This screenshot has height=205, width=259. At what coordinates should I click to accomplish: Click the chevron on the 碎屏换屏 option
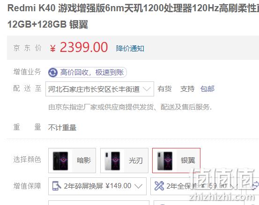[138, 186]
